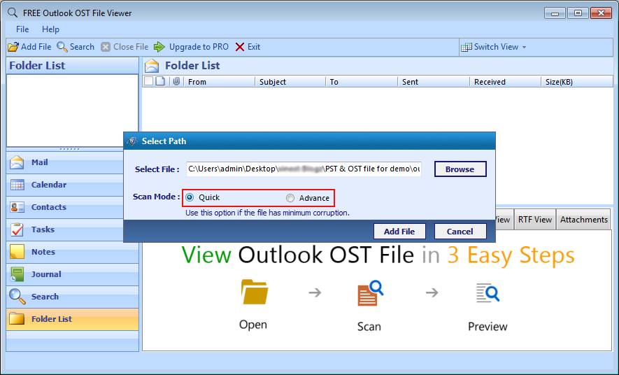
Task: Click Mail label in navigation pane
Action: tap(39, 162)
